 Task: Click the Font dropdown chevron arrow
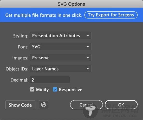coord(88,47)
